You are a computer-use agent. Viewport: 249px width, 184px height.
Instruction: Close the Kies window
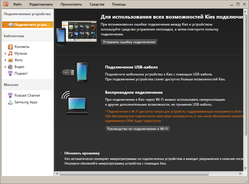pyautogui.click(x=244, y=4)
